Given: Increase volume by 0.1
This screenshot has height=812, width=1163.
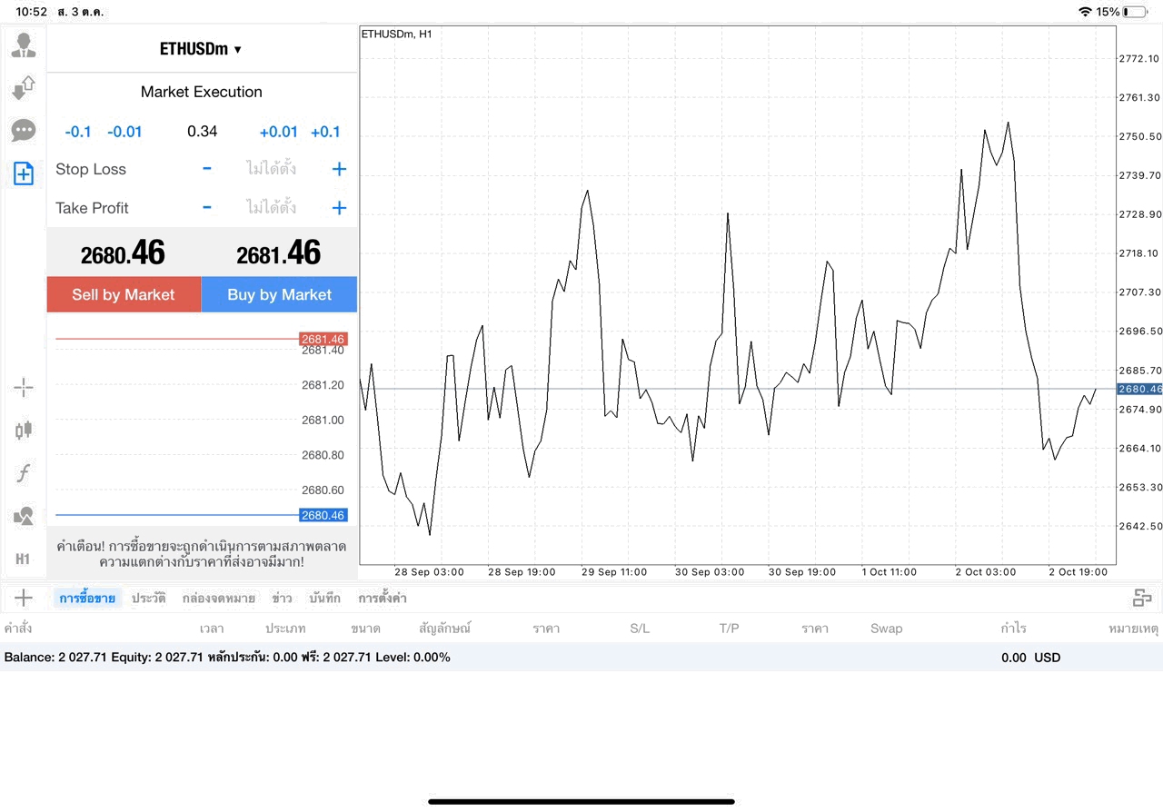Looking at the screenshot, I should pos(325,132).
